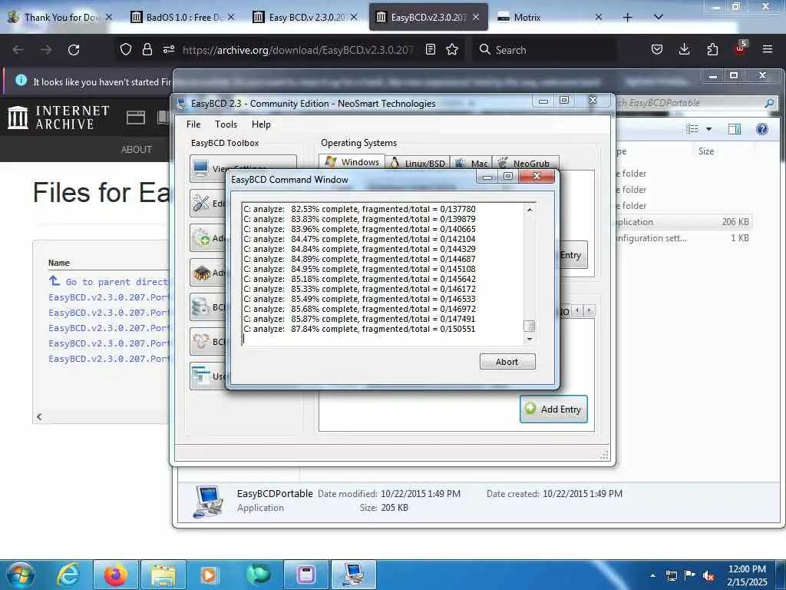Image resolution: width=786 pixels, height=590 pixels.
Task: Click muted volume speaker tray icon
Action: coord(708,575)
